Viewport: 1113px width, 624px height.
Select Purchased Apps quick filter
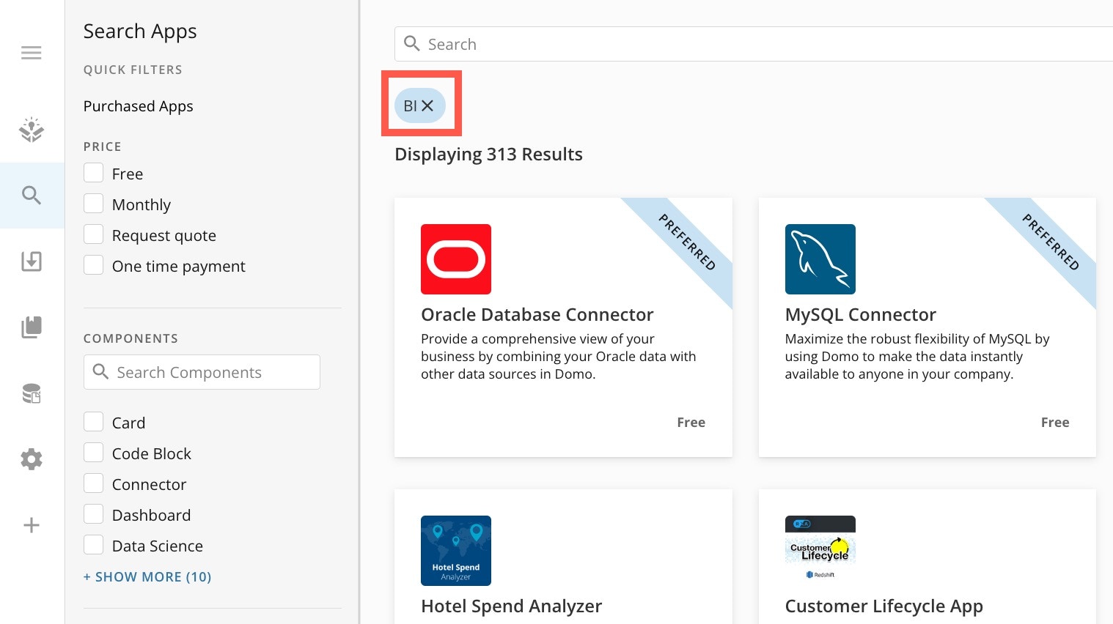[139, 106]
